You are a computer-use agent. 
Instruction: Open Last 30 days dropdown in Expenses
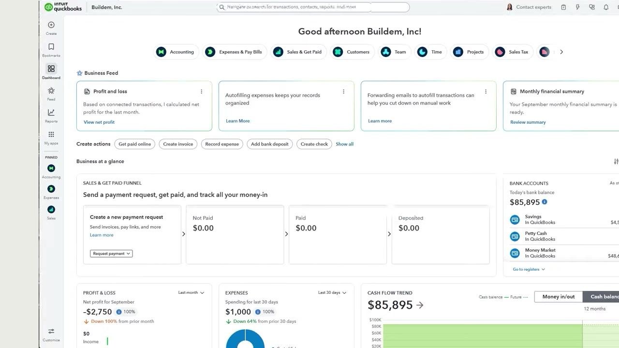[332, 292]
